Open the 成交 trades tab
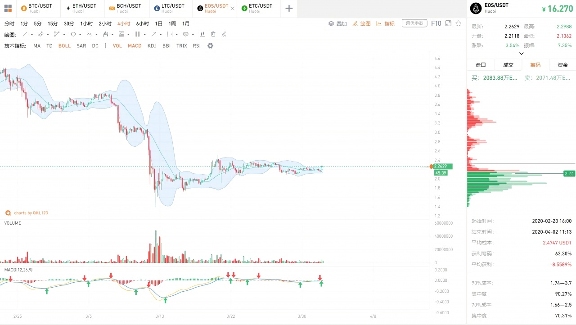Viewport: 576px width, 325px height. (x=508, y=65)
